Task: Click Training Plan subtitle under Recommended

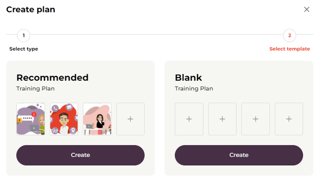Action: (x=35, y=88)
